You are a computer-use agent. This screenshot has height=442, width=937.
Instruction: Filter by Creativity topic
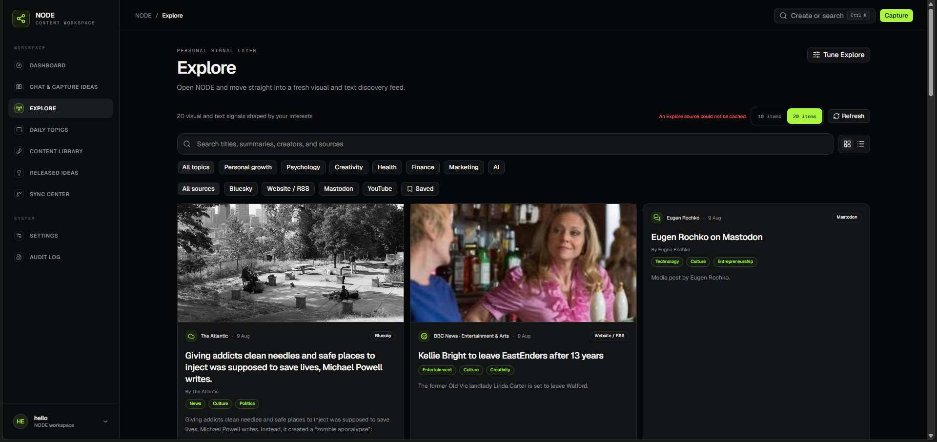pos(348,167)
